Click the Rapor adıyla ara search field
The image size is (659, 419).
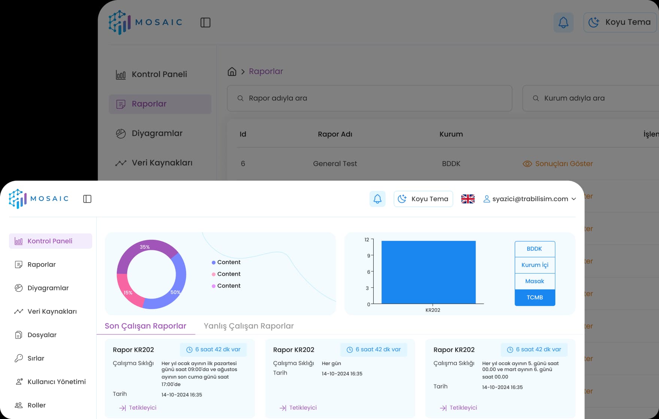(370, 98)
